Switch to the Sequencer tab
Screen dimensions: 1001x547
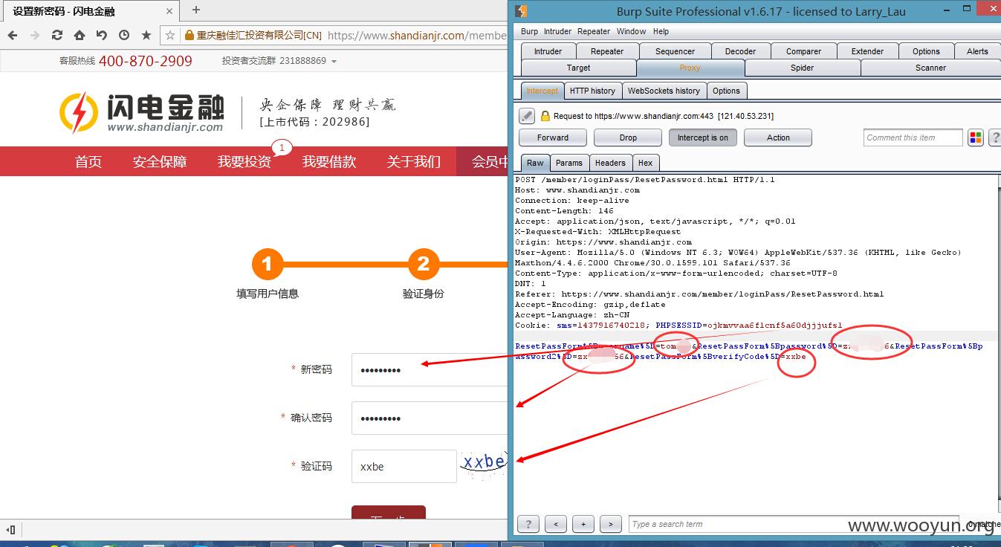[x=675, y=51]
